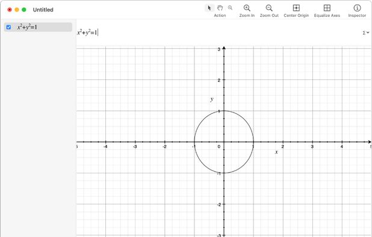Uncheck the x²+y²=1 equation checkbox
The image size is (372, 237).
(x=8, y=27)
